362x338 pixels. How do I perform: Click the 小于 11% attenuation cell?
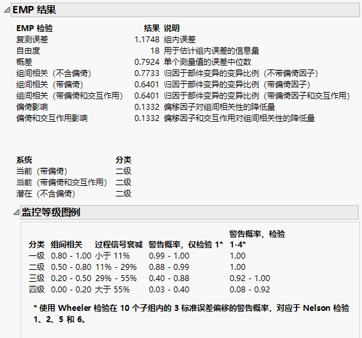(x=113, y=255)
